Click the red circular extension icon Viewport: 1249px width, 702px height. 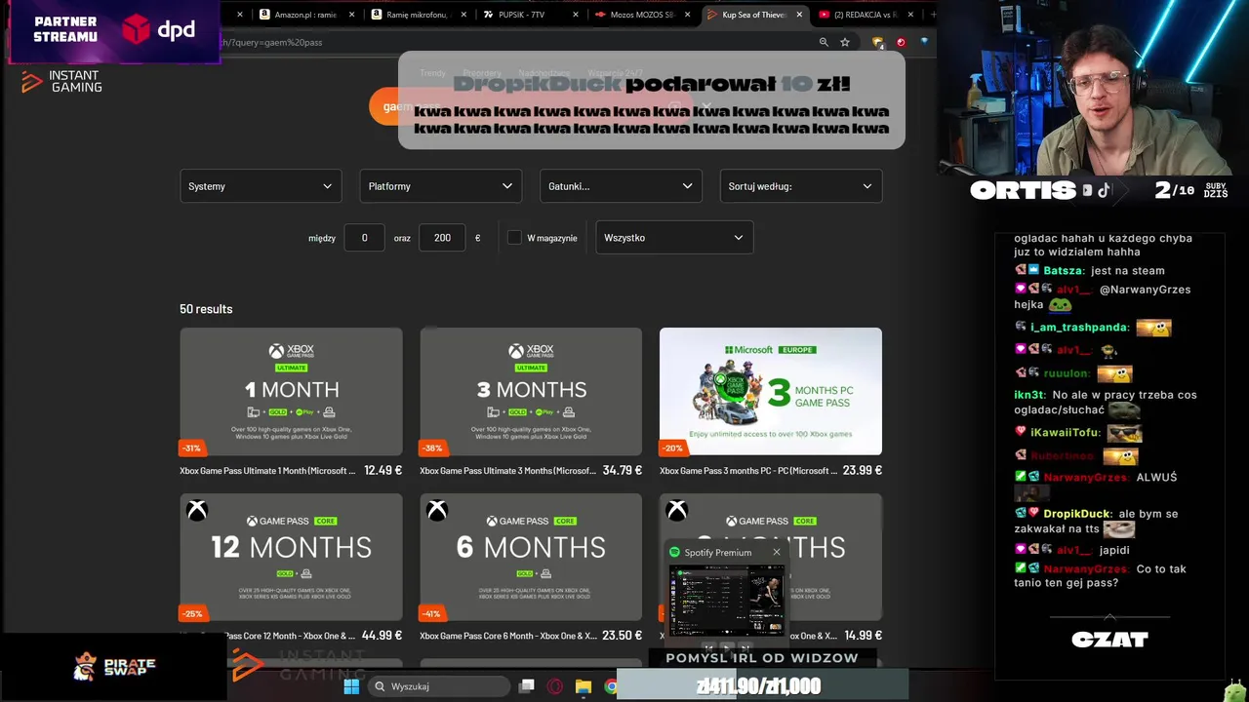[901, 42]
